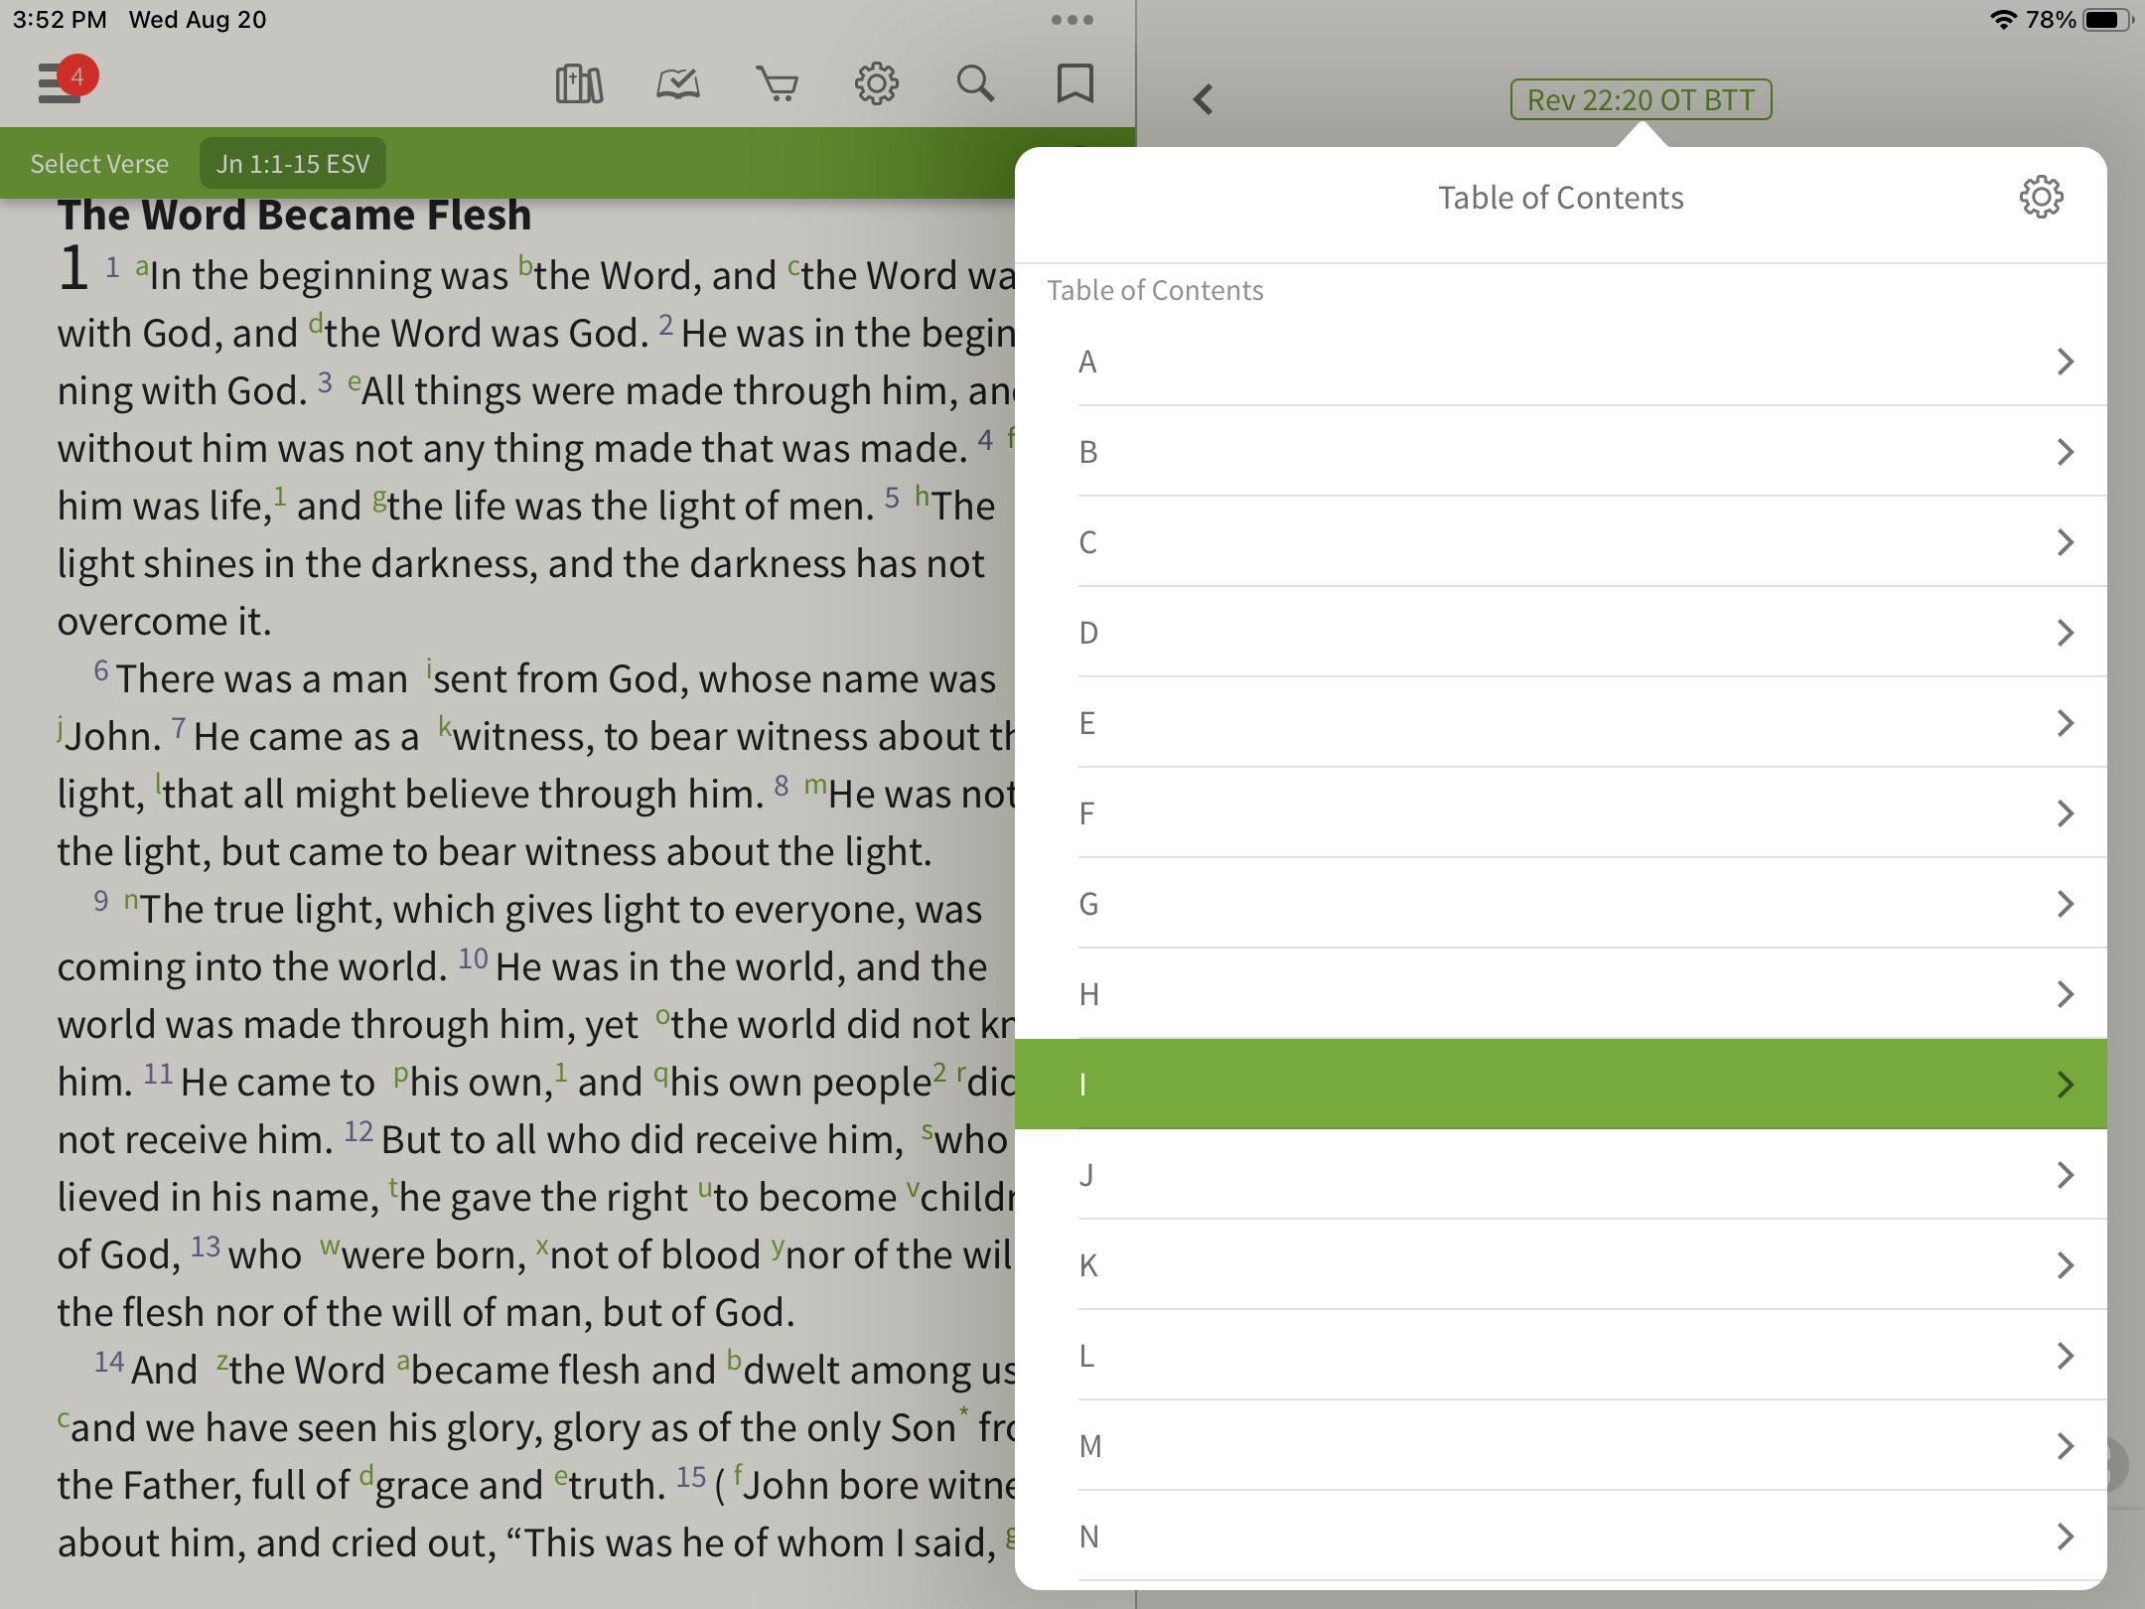2145x1609 pixels.
Task: Open the reading plan icon
Action: point(678,84)
